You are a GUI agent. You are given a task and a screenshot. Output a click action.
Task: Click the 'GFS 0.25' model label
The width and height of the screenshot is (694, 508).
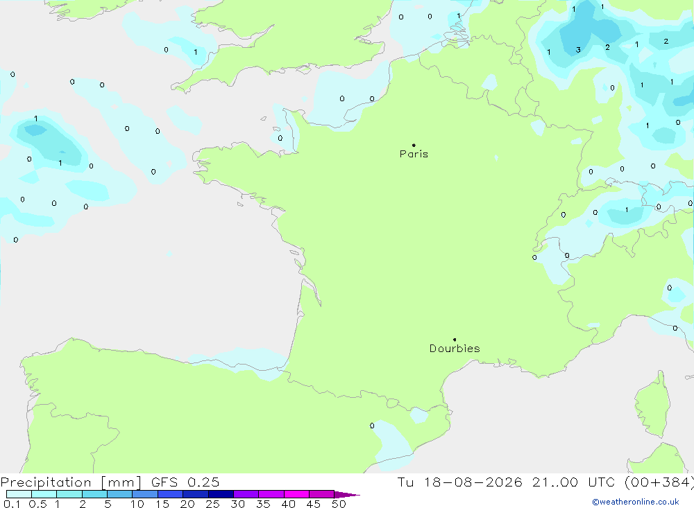[x=185, y=482]
